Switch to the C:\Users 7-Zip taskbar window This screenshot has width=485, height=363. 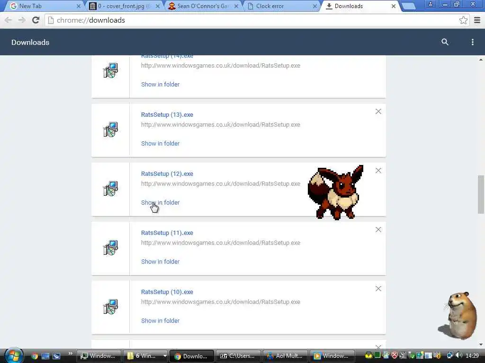238,356
